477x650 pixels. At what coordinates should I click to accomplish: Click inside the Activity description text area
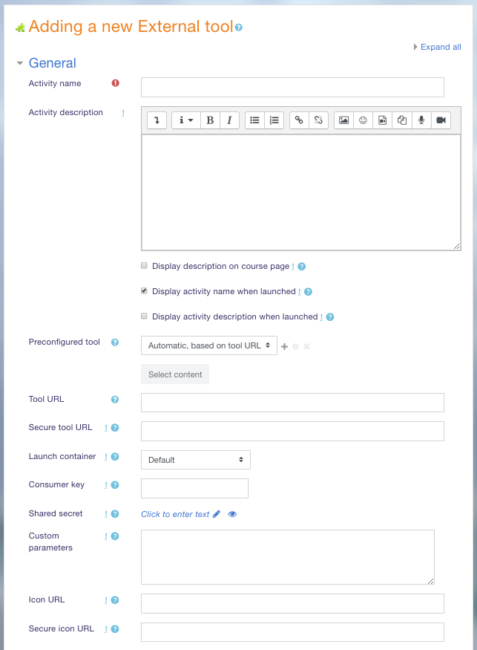(301, 192)
